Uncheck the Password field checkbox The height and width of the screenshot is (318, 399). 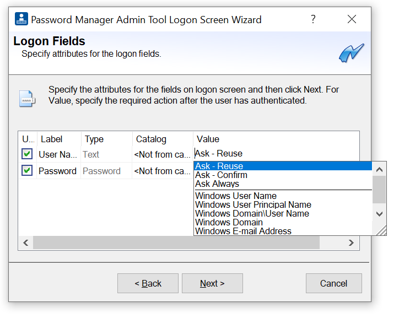[x=27, y=171]
